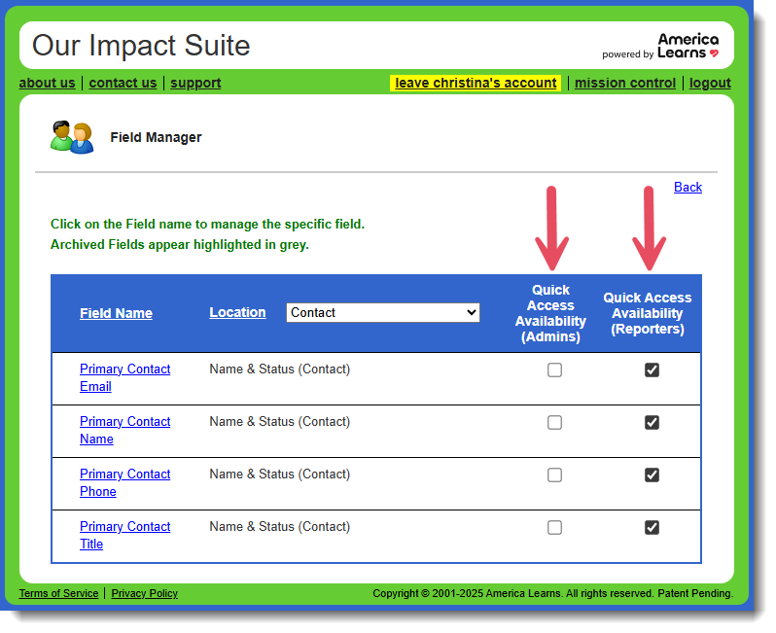Screen dimensions: 776x633
Task: Check Admins box for Primary Contact Email
Action: (x=554, y=369)
